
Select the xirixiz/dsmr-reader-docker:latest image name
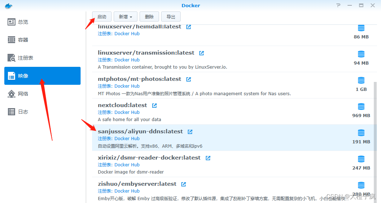(x=149, y=158)
